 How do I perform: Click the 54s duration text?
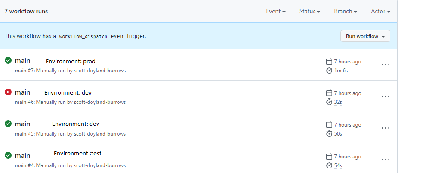pyautogui.click(x=338, y=165)
